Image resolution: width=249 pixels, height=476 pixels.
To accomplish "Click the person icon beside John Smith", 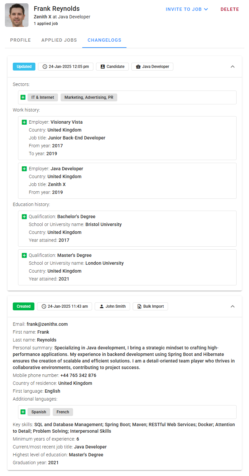I will click(102, 306).
